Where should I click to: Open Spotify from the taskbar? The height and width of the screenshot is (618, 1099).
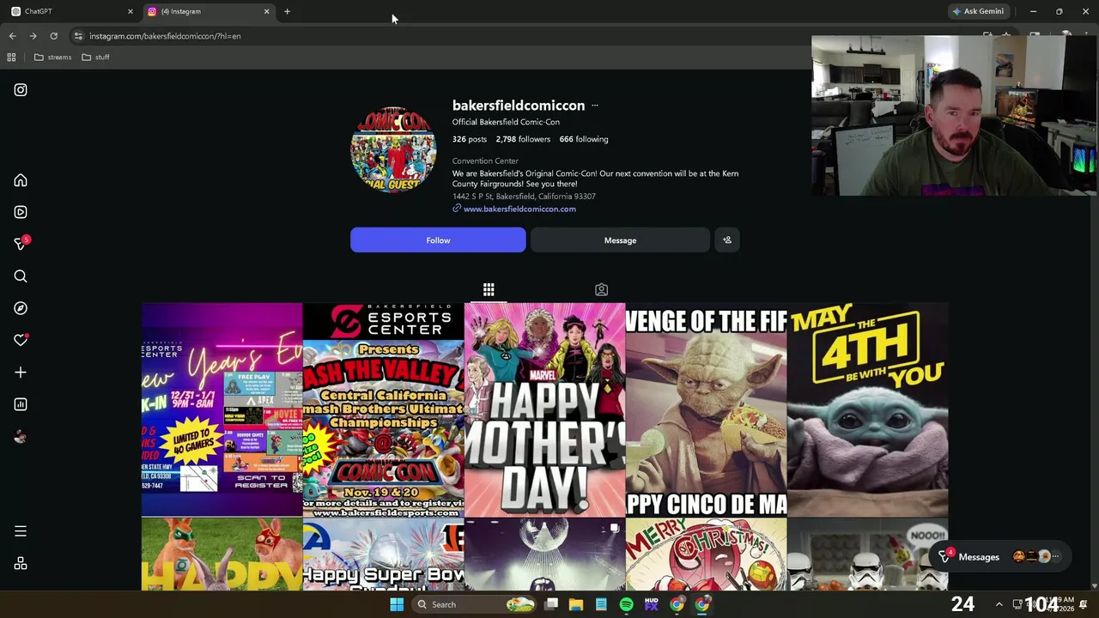626,604
